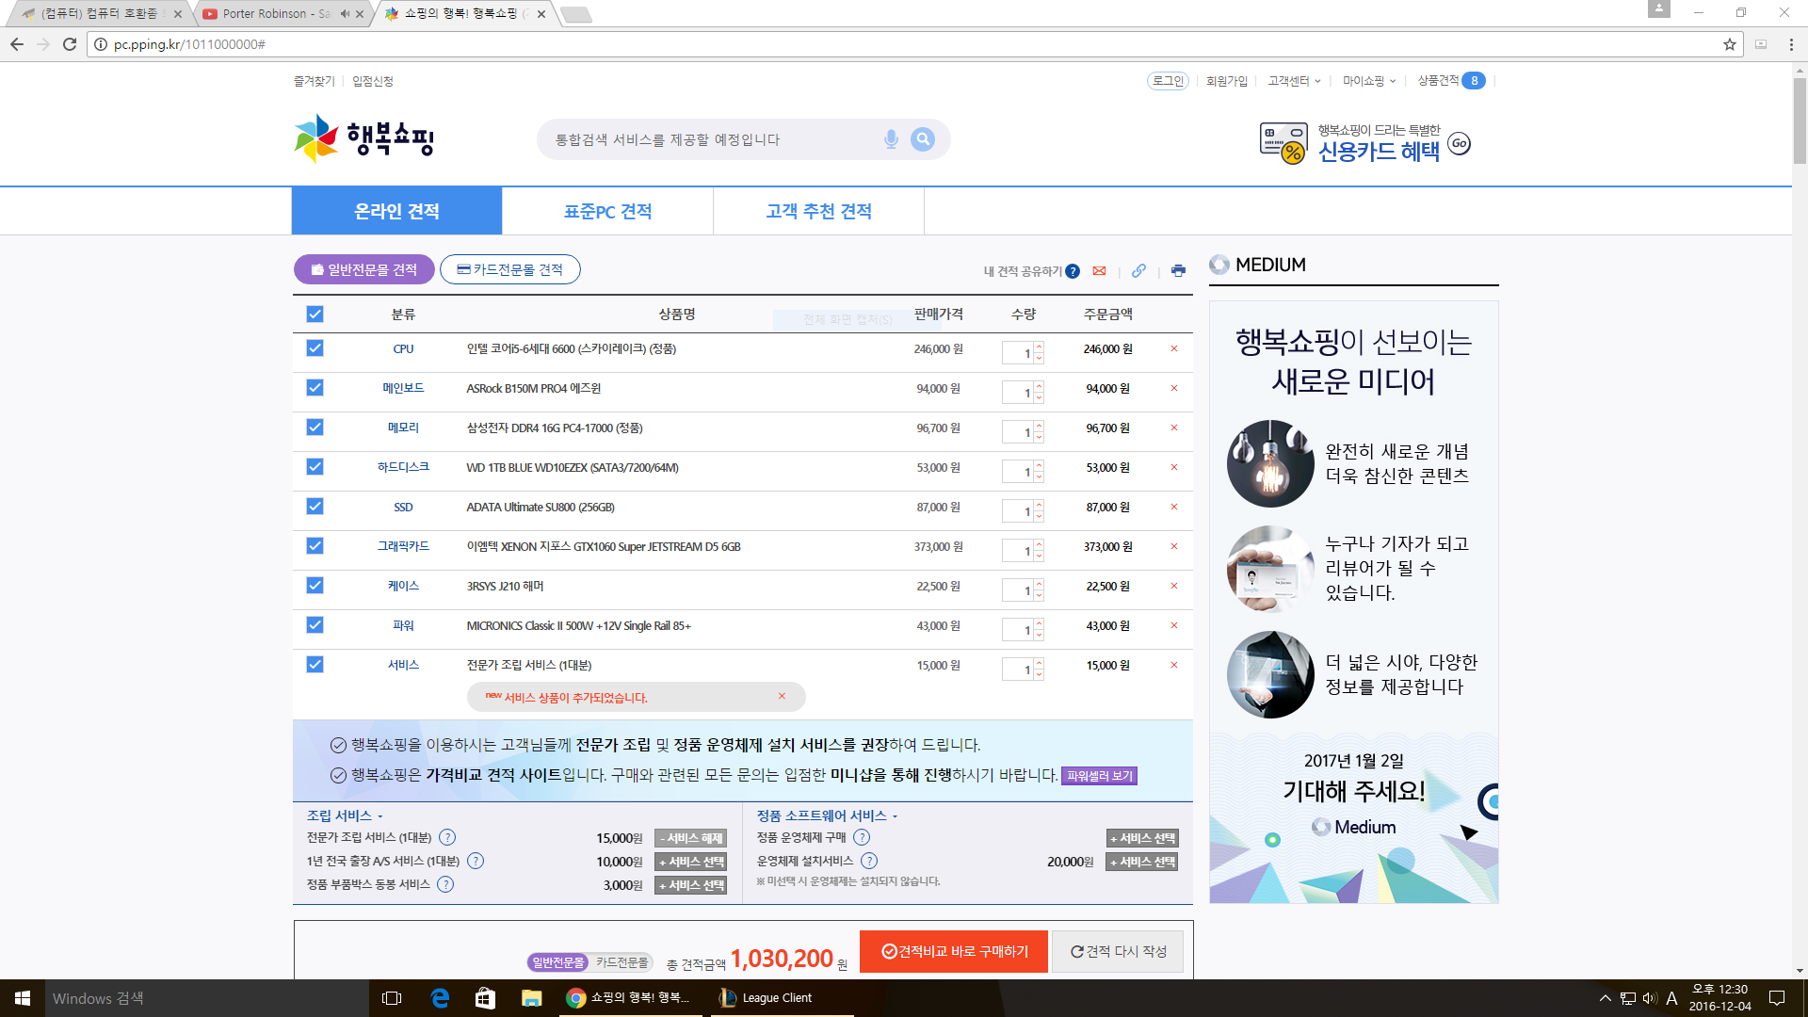This screenshot has width=1808, height=1017.
Task: Share the quote via email envelope icon
Action: point(1099,271)
